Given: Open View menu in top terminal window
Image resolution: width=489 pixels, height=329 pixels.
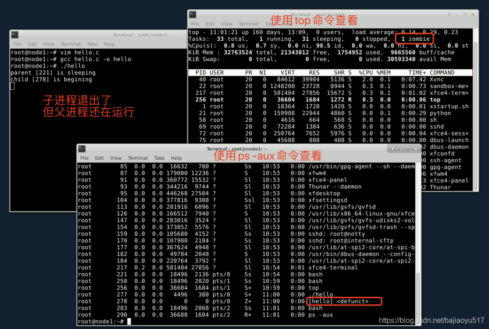Looking at the screenshot, I should click(226, 24).
